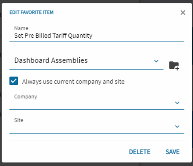The height and width of the screenshot is (166, 193).
Task: Create a new folder with the folder-plus icon
Action: coord(174,66)
